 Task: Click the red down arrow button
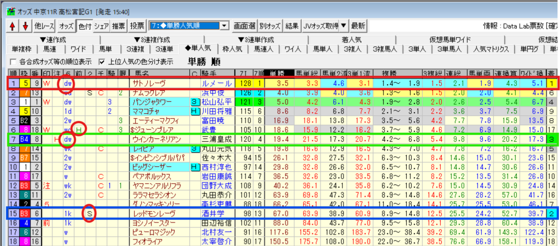(25, 26)
